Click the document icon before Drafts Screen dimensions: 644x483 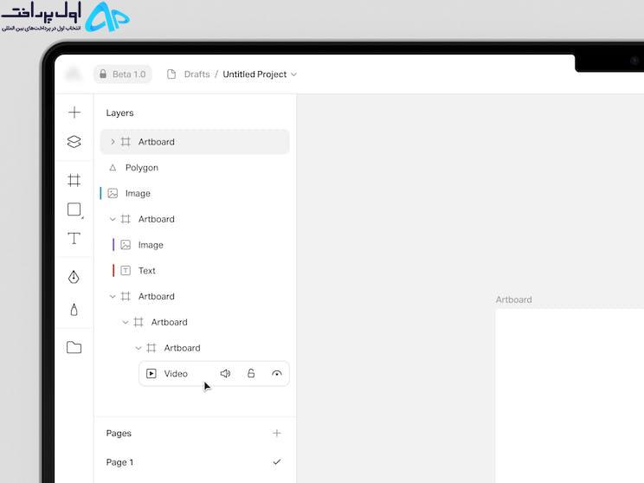pos(171,74)
